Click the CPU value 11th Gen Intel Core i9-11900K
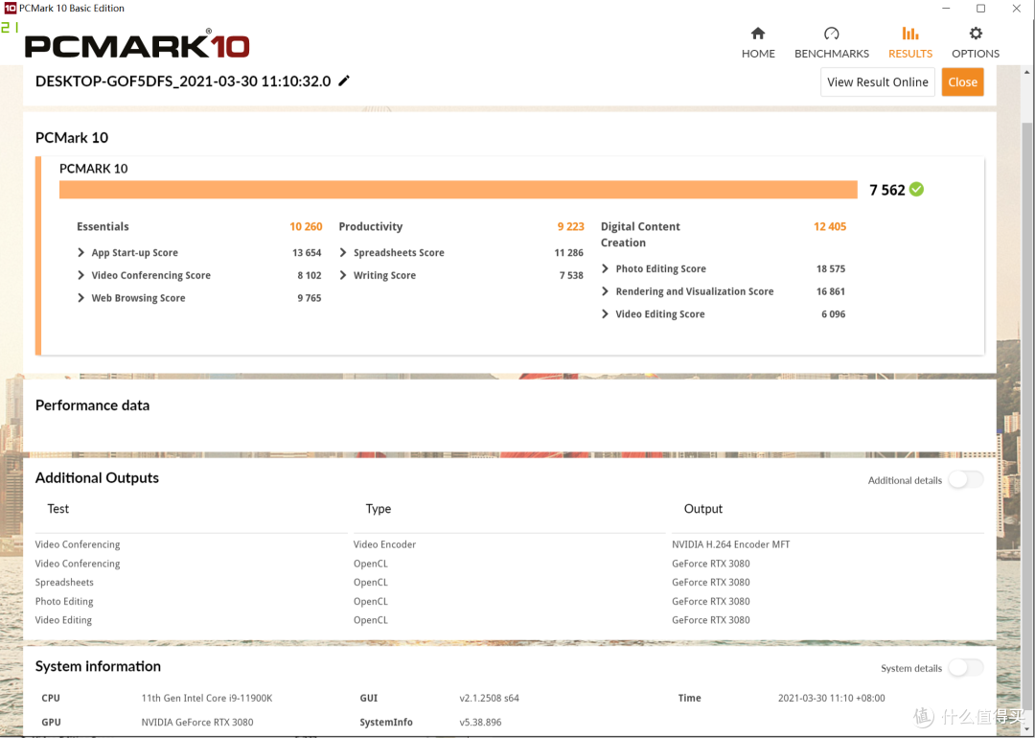This screenshot has height=738, width=1035. click(207, 698)
